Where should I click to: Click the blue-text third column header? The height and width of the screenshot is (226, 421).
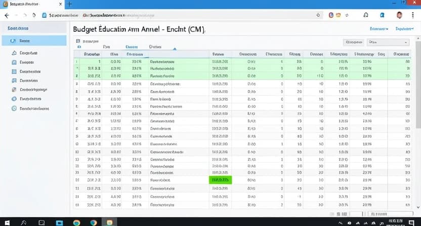135,54
